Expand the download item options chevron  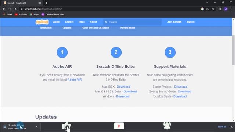[37, 127]
